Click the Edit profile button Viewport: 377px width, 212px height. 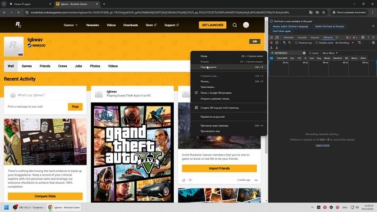point(255,41)
